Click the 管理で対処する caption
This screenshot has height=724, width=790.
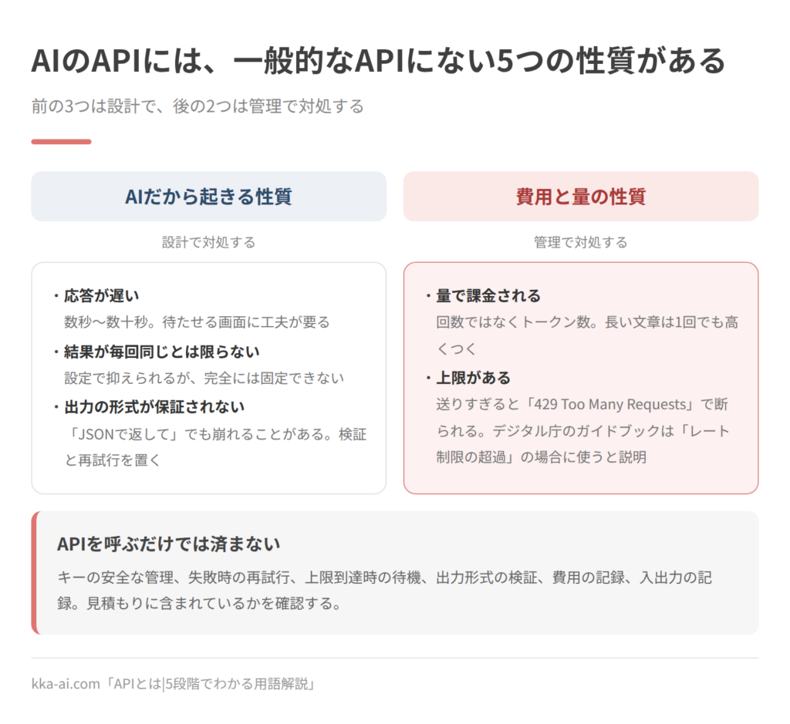click(581, 242)
